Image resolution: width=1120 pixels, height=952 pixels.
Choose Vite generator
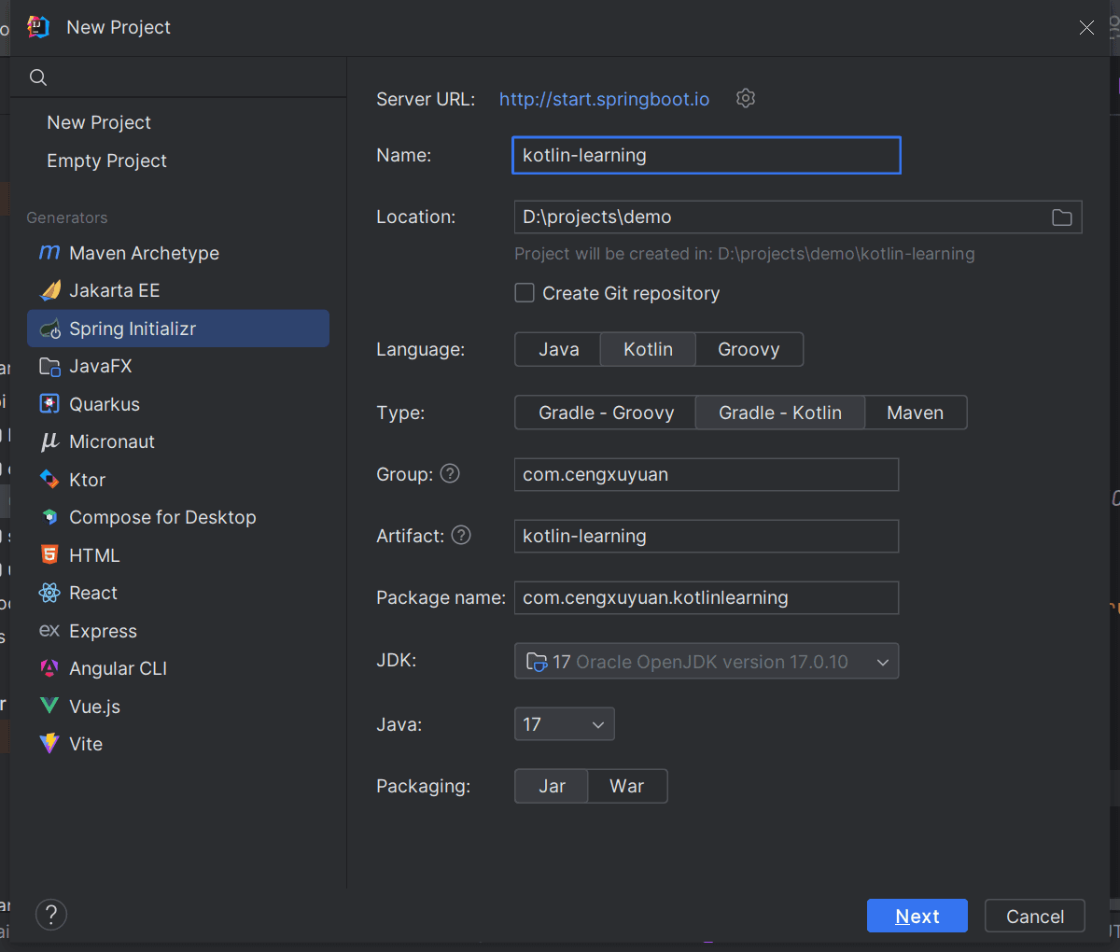coord(178,744)
